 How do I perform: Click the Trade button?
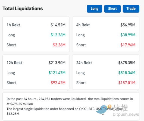(x=131, y=9)
